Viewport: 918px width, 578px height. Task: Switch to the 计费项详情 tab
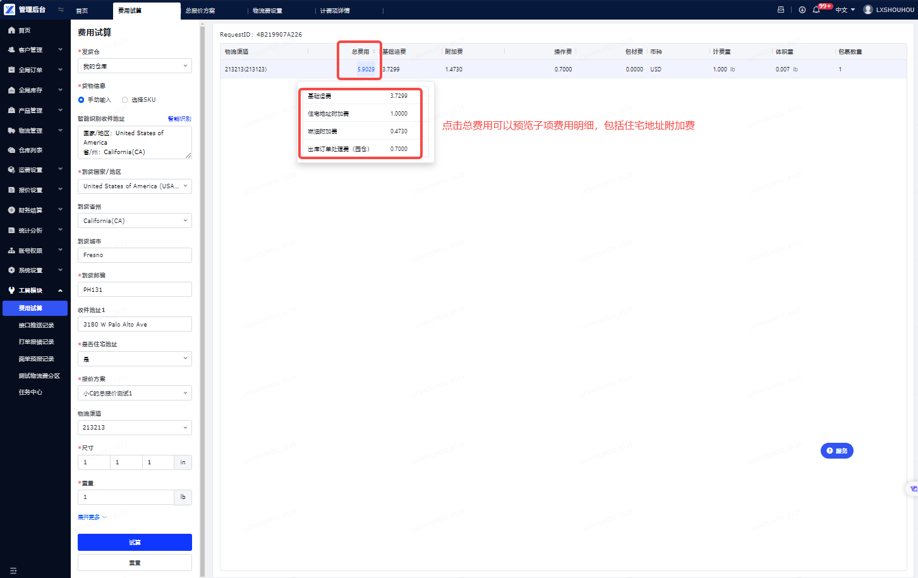click(x=335, y=11)
